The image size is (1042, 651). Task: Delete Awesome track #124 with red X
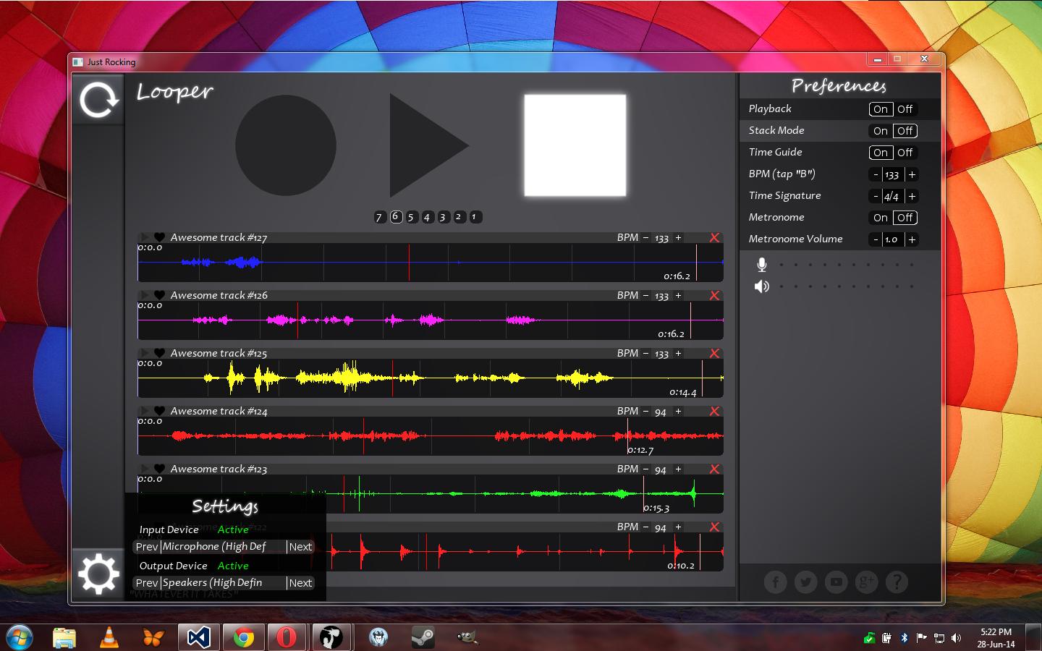click(x=714, y=411)
